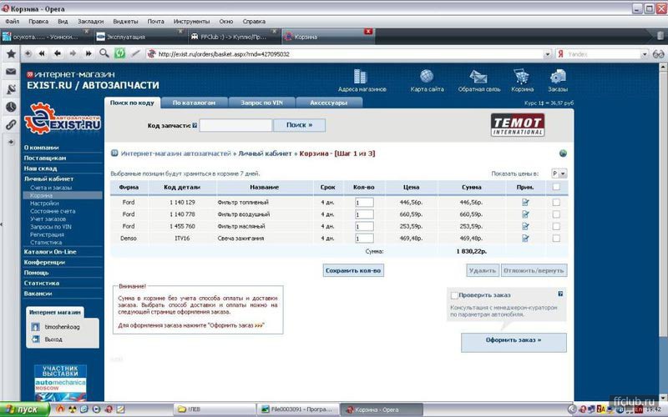
Task: Switch to the Запрос по VIN tab
Action: coord(261,103)
